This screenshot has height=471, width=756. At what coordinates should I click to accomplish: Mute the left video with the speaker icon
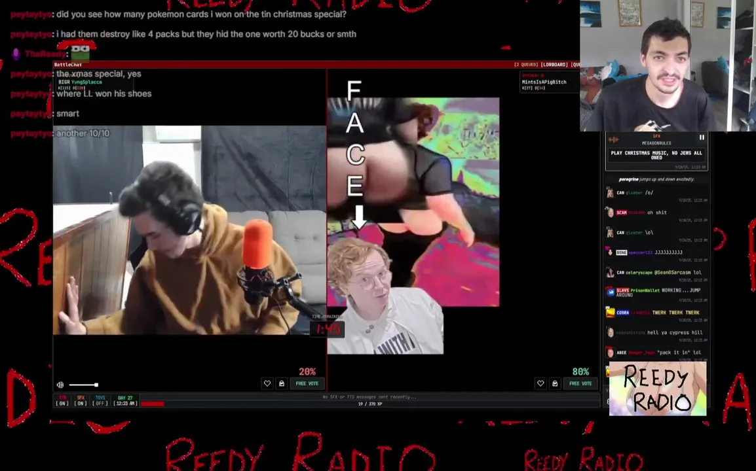(x=60, y=385)
